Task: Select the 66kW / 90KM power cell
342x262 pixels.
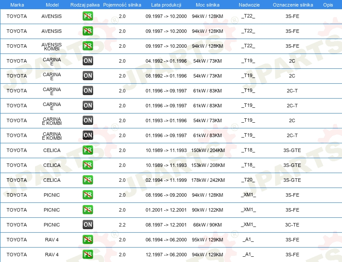Action: pos(207,225)
